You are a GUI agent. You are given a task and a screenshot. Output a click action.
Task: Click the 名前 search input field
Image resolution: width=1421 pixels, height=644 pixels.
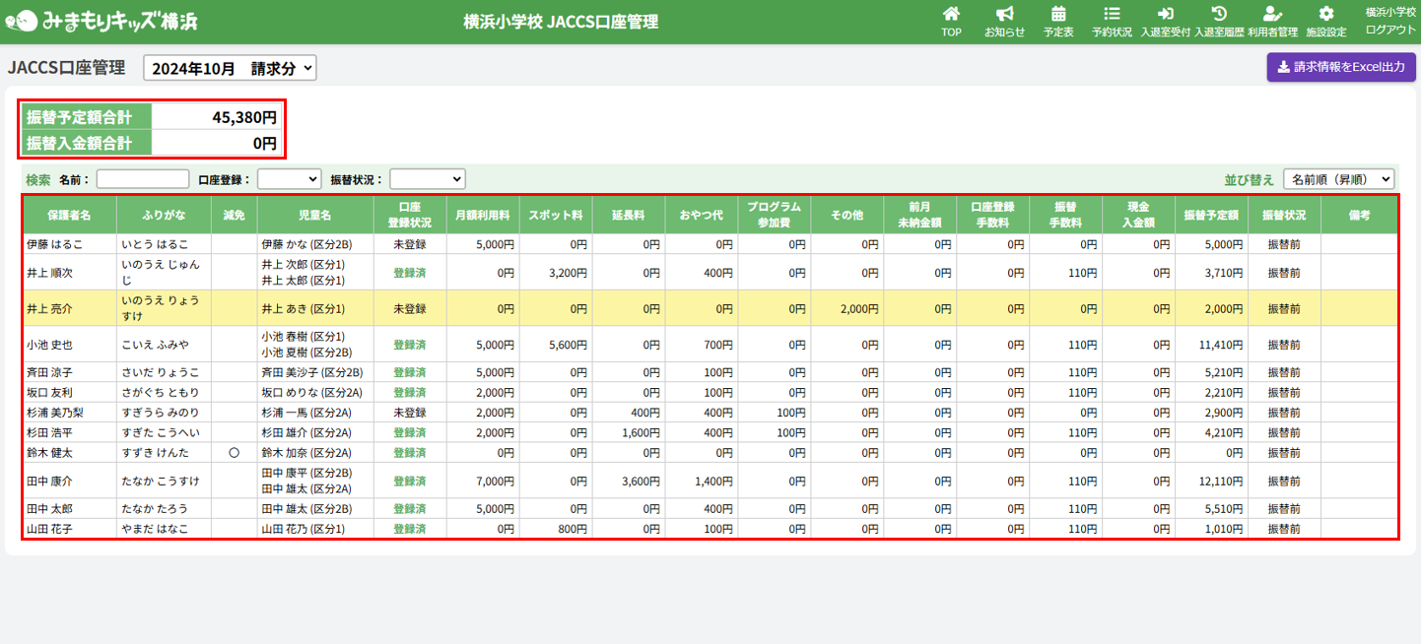(x=143, y=179)
